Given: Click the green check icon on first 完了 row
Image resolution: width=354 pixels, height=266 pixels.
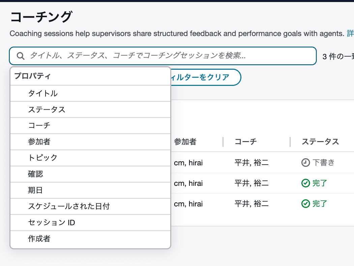Looking at the screenshot, I should point(305,183).
